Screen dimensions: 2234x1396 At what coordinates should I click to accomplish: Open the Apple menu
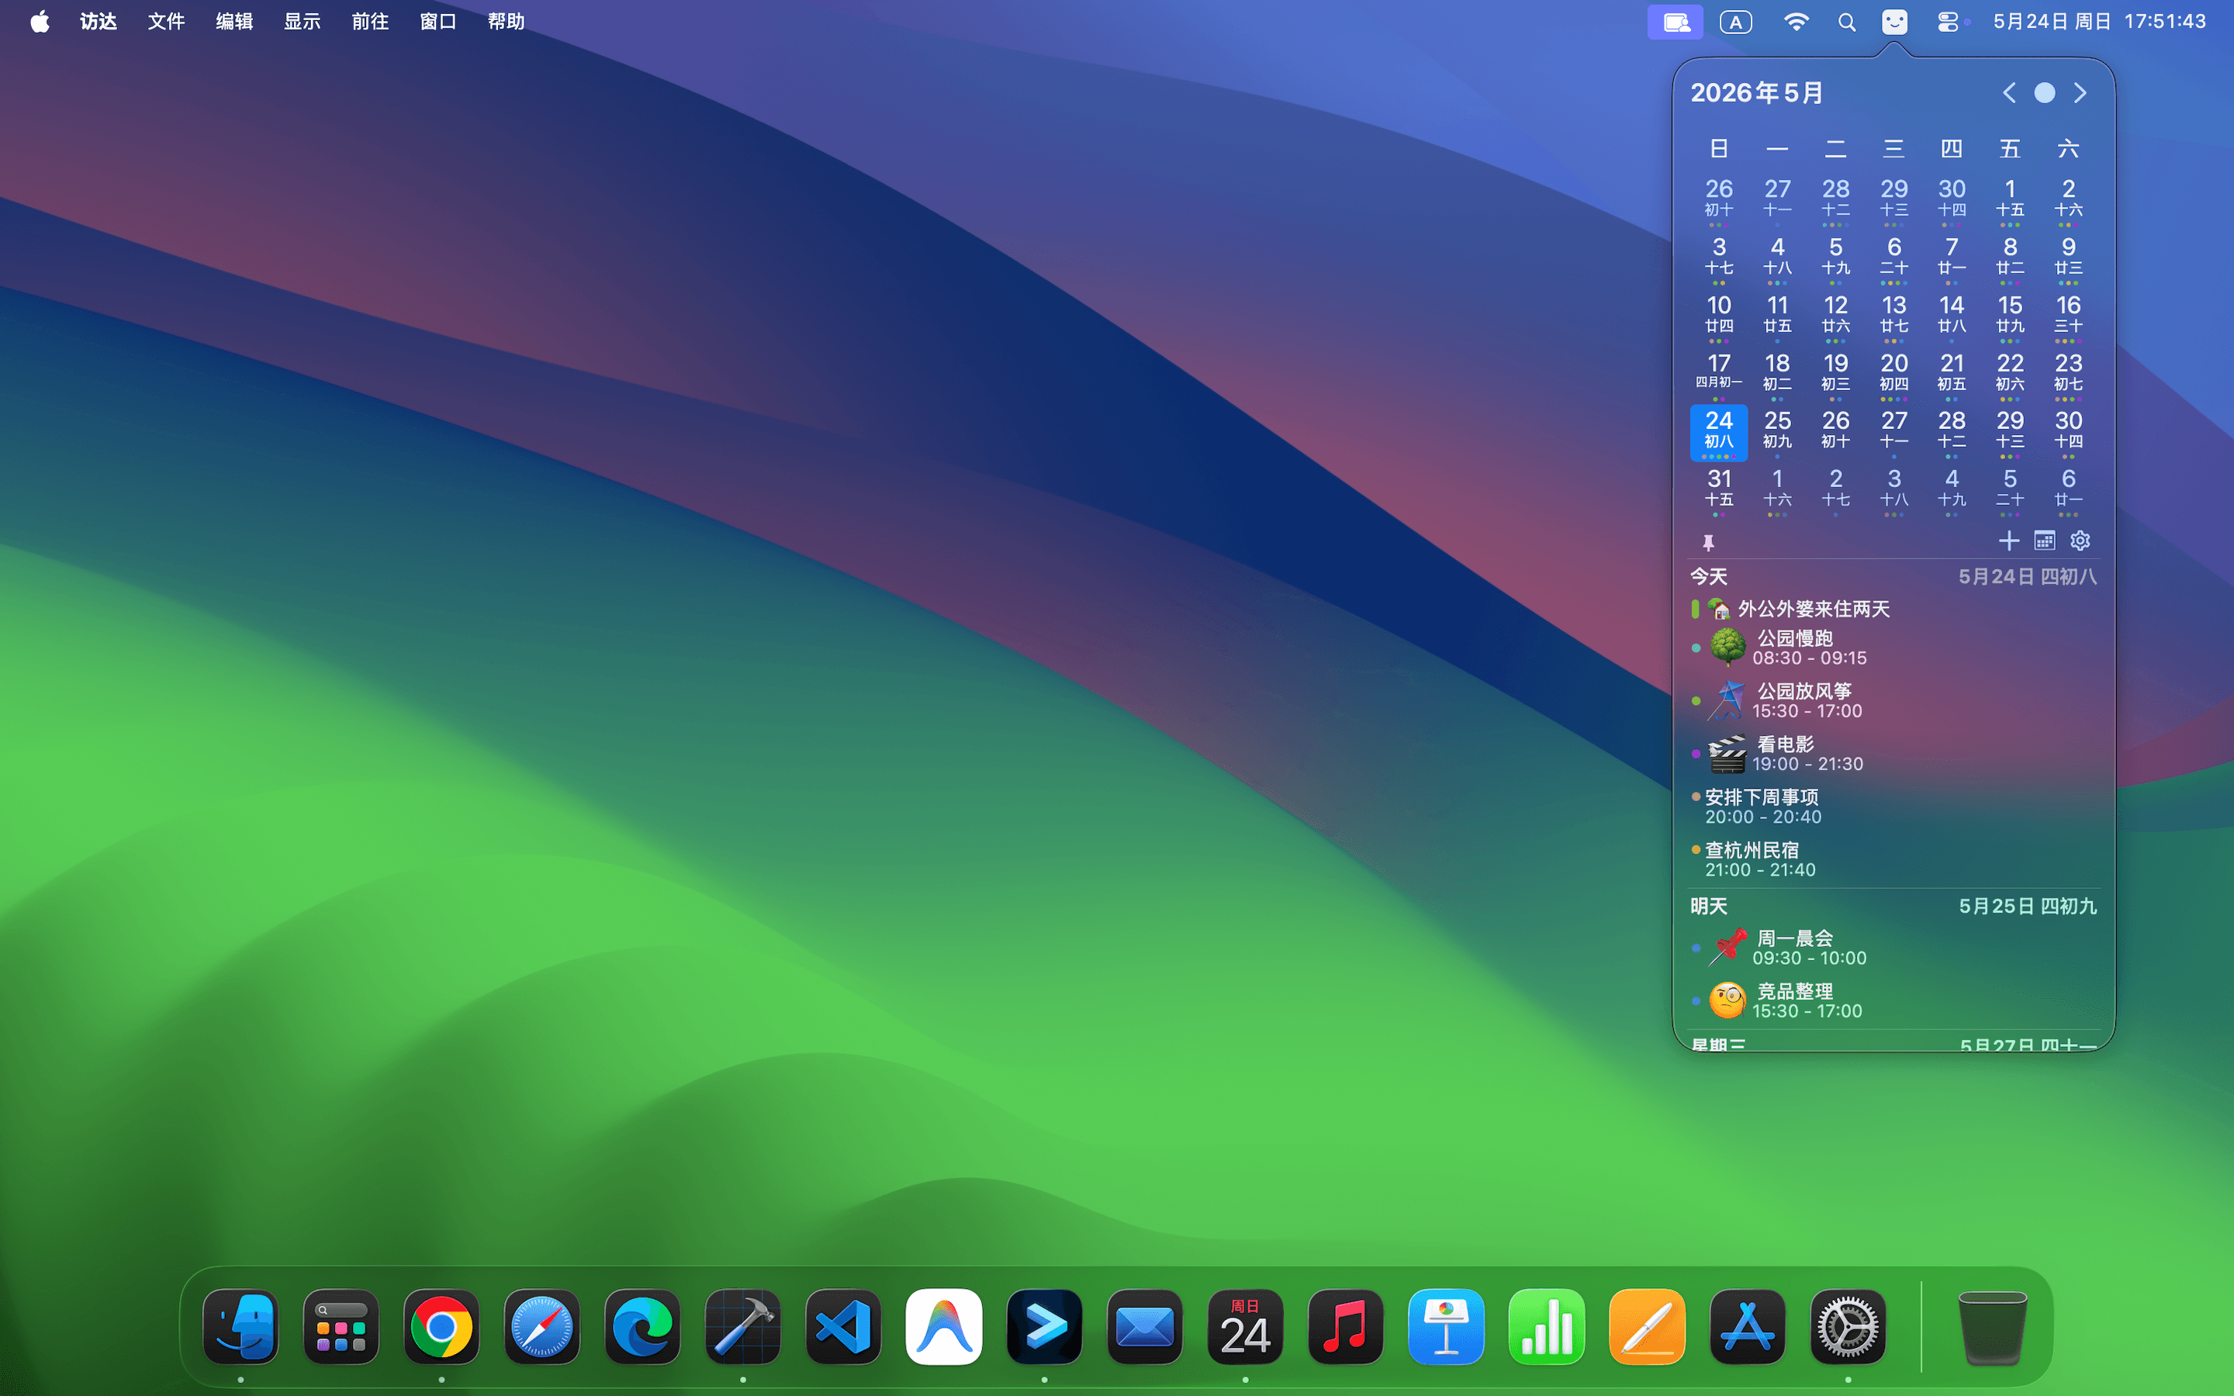click(x=40, y=21)
